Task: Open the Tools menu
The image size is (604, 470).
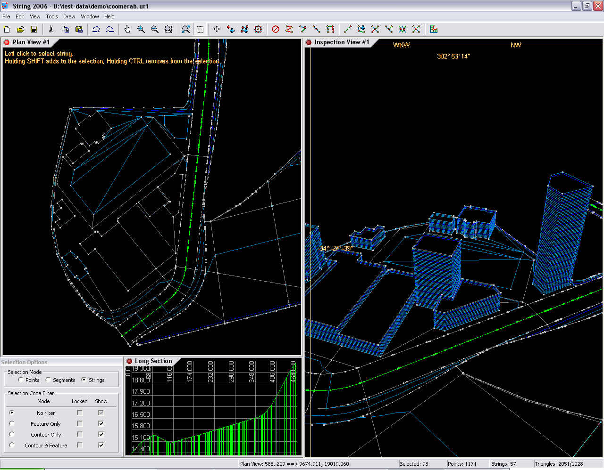Action: tap(52, 16)
